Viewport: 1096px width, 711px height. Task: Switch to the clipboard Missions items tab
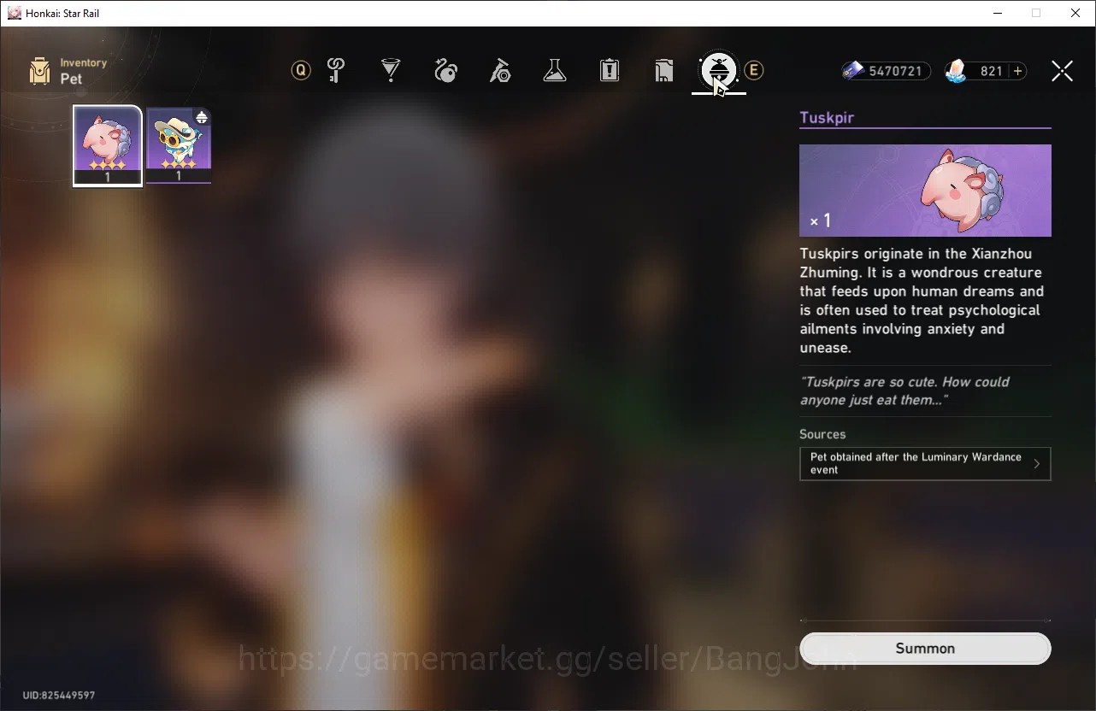[610, 71]
